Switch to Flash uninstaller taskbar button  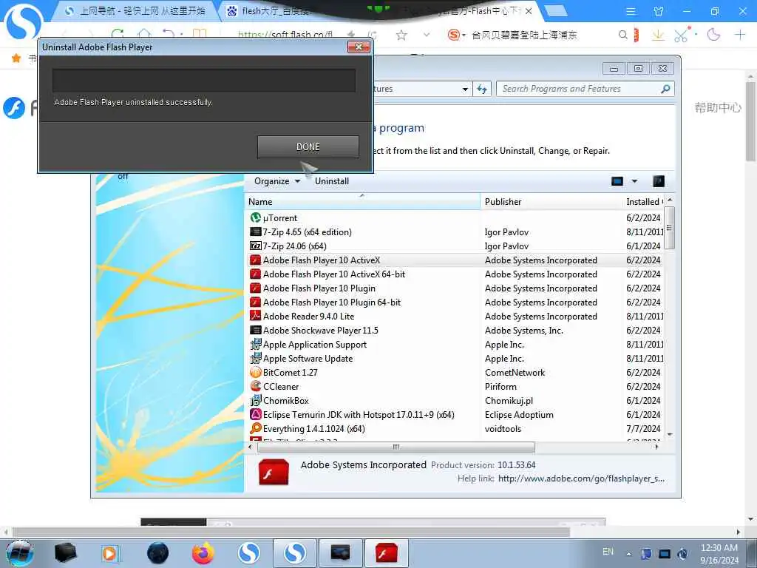tap(386, 553)
